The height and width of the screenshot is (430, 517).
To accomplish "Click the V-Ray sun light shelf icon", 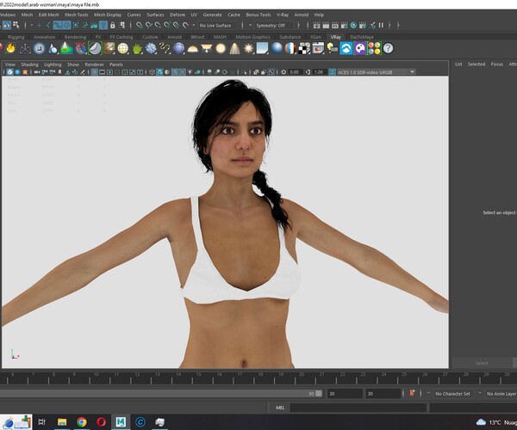I will pos(249,48).
